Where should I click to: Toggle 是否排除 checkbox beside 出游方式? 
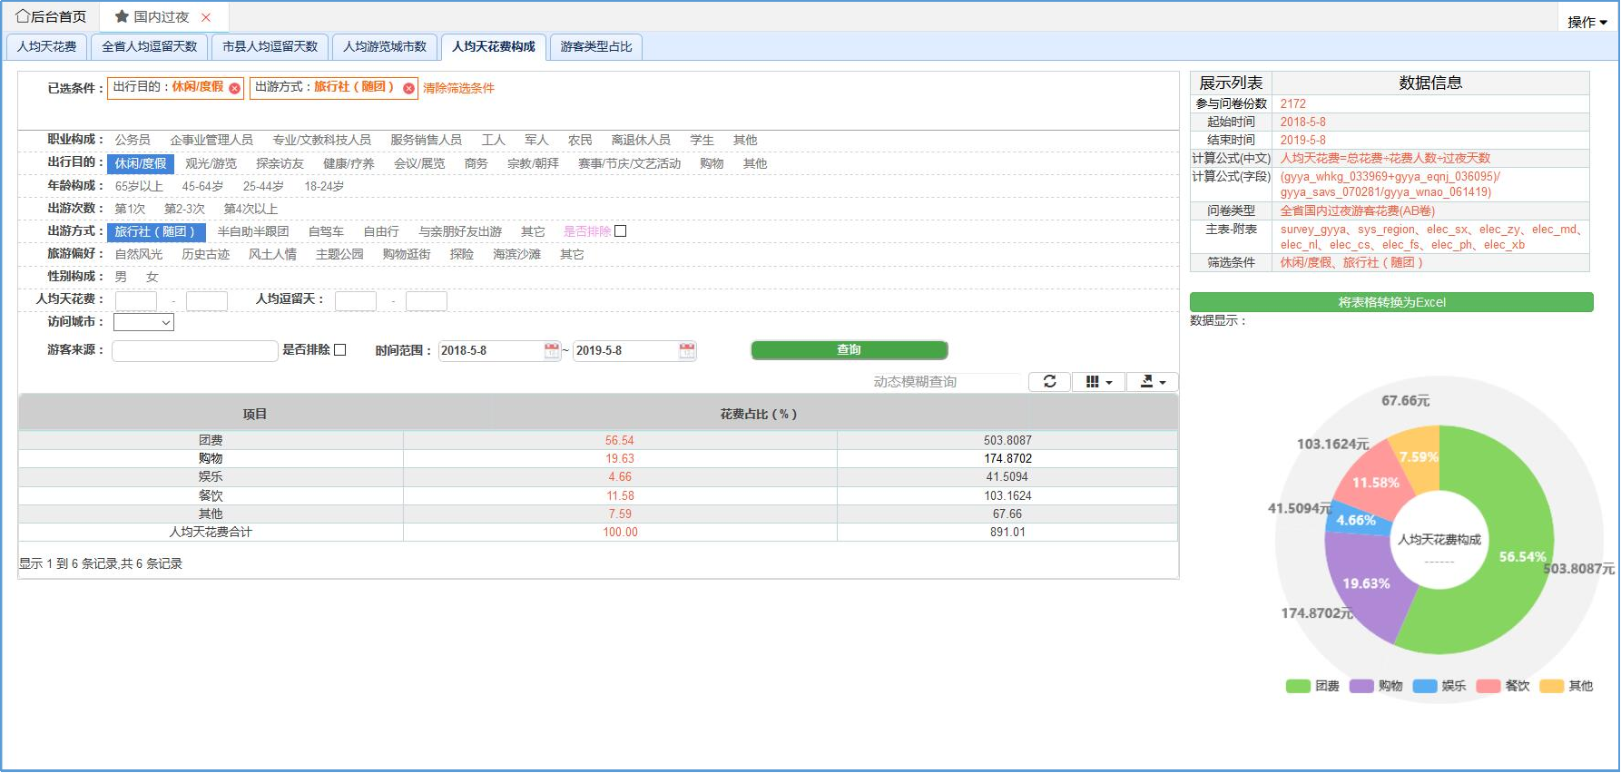coord(621,231)
